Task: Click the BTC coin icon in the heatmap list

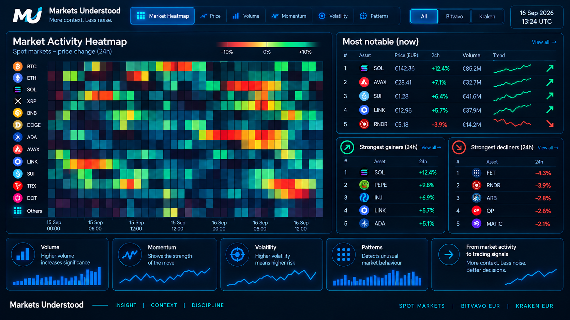Action: [x=18, y=66]
